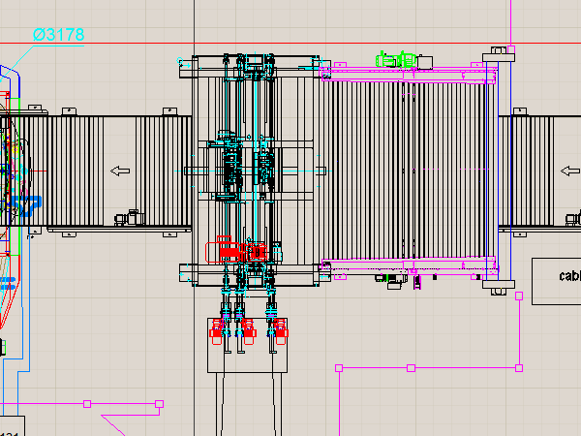The height and width of the screenshot is (436, 581).
Task: Click the green motor at top
Action: click(x=398, y=60)
